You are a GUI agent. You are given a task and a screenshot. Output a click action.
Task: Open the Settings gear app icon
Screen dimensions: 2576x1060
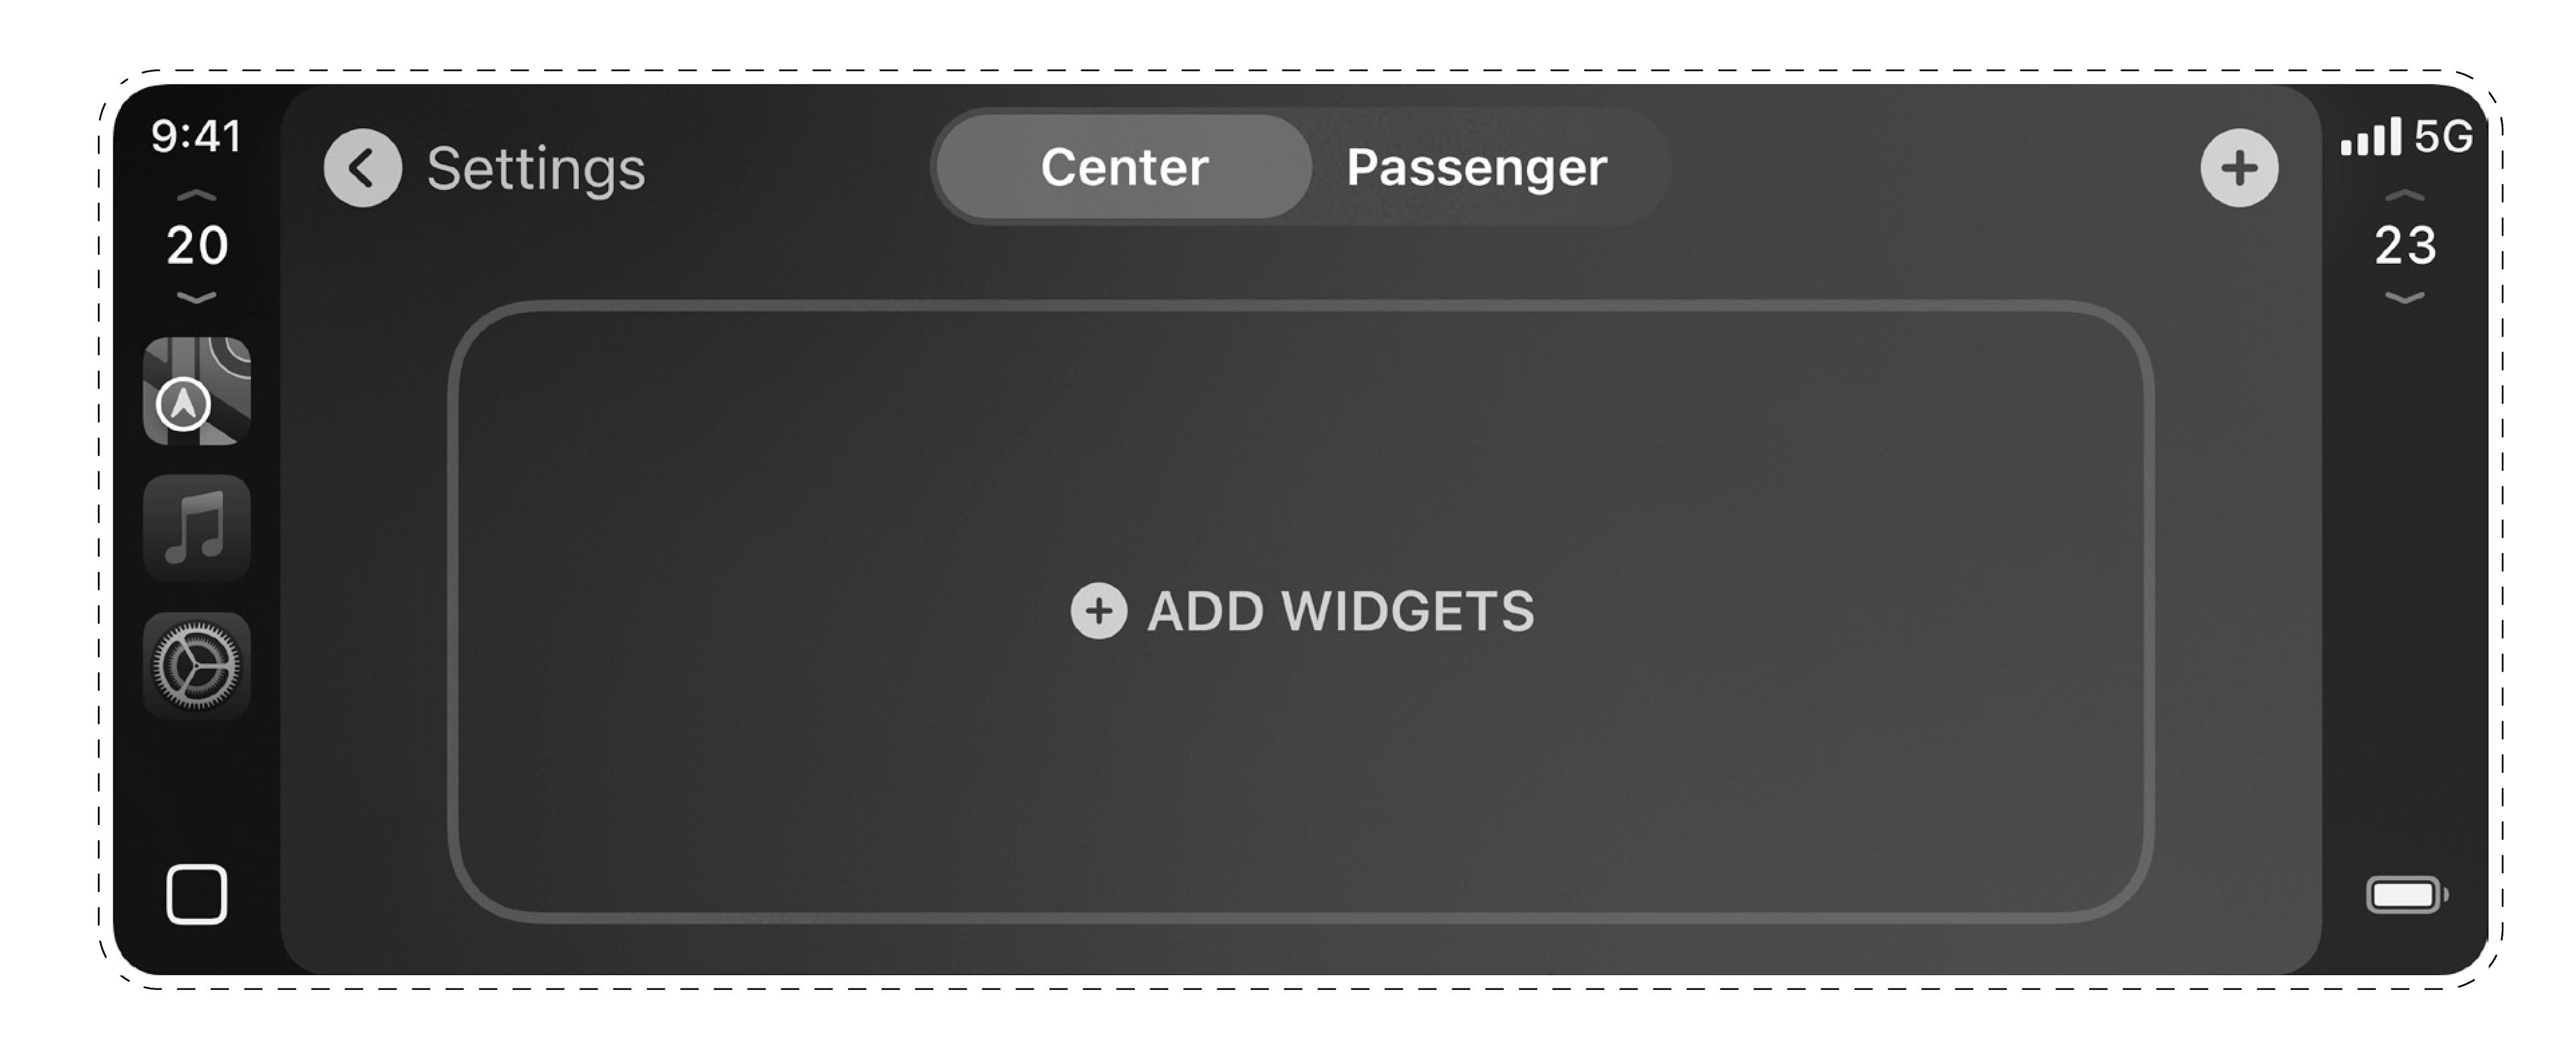[197, 665]
